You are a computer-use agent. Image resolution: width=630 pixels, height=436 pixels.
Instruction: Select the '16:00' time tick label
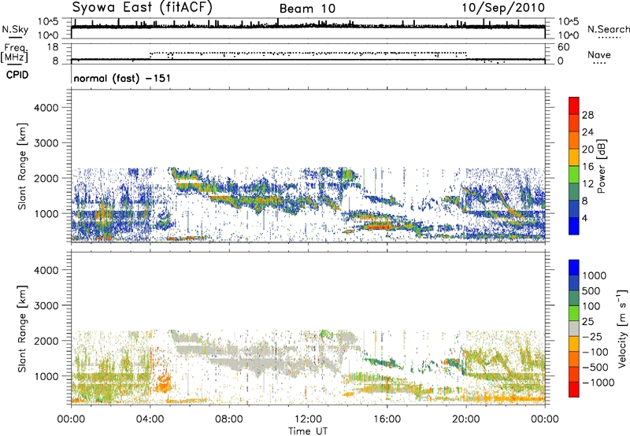[387, 419]
